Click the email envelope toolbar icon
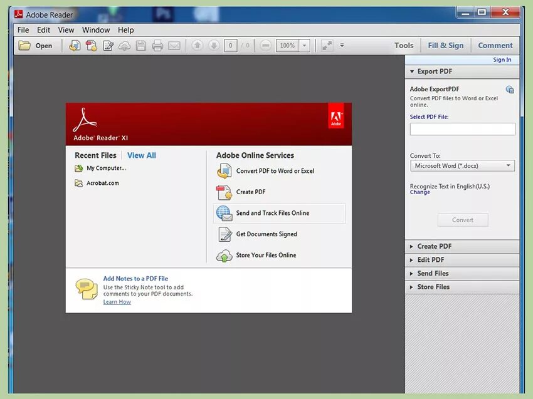 tap(174, 46)
